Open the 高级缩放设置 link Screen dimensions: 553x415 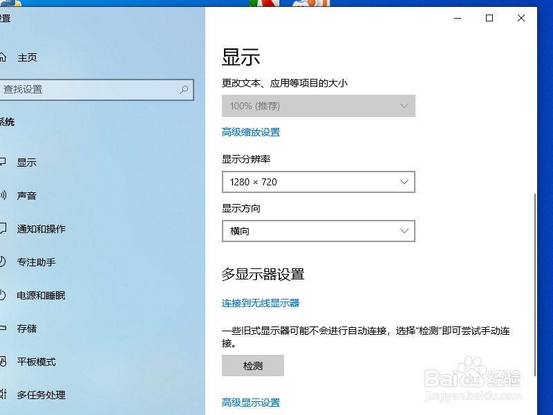[251, 132]
